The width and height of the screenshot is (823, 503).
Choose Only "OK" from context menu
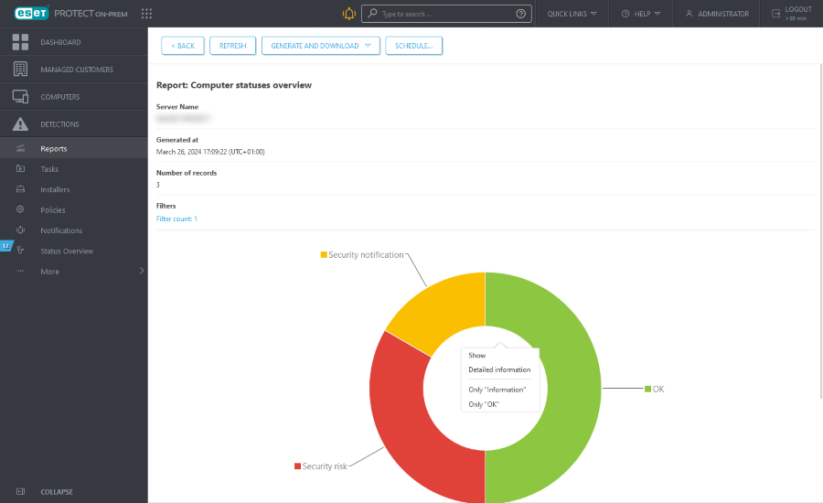click(484, 403)
